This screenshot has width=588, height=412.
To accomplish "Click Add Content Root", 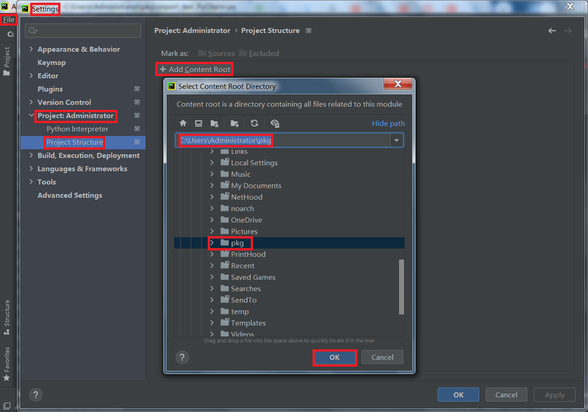I will click(x=195, y=70).
